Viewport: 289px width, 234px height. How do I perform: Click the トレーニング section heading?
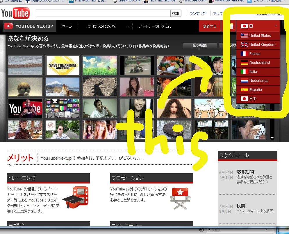tap(48, 178)
